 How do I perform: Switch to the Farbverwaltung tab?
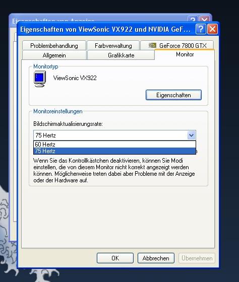[x=113, y=45]
